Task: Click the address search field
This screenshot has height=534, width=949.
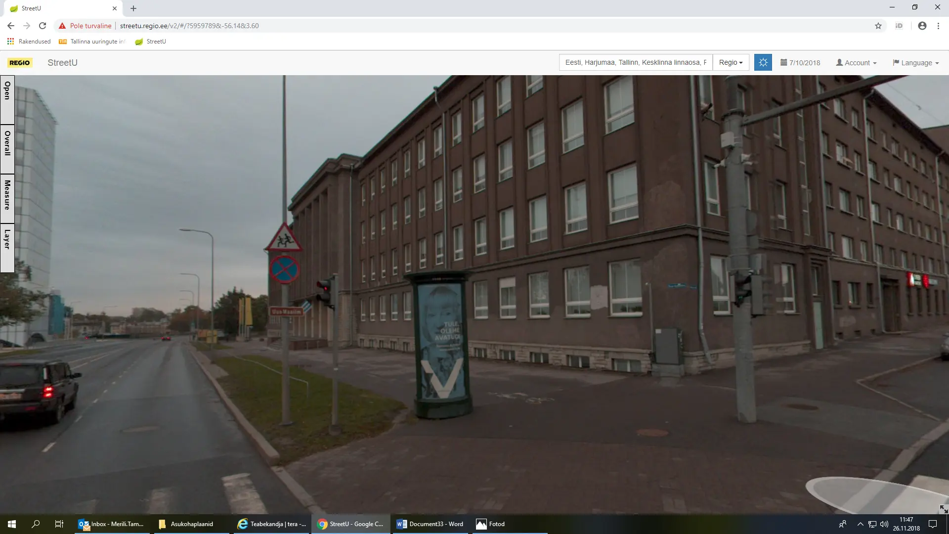Action: click(636, 62)
